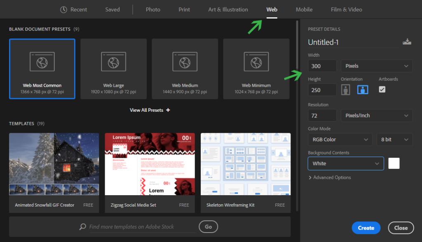Click the browser globe icon in Web Large

click(114, 62)
